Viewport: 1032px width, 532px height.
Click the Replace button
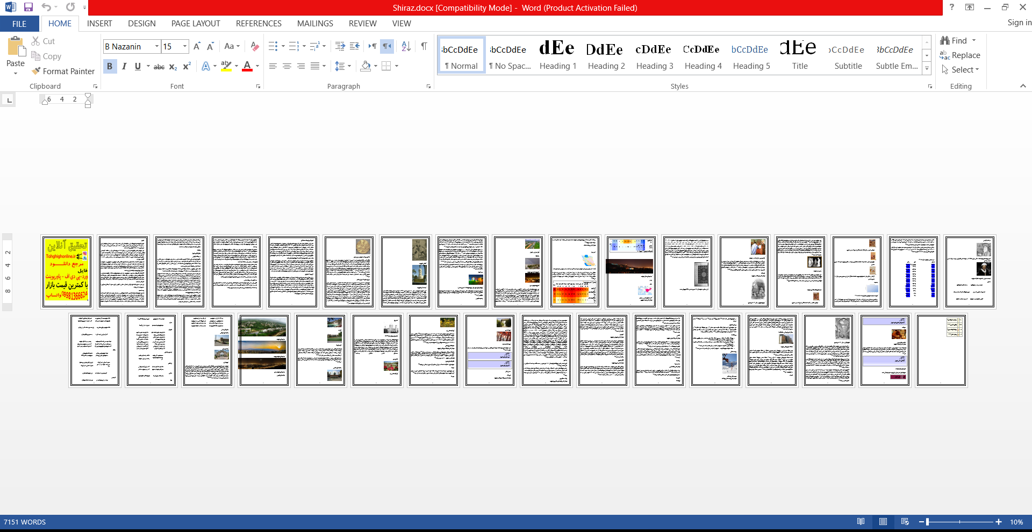click(961, 55)
